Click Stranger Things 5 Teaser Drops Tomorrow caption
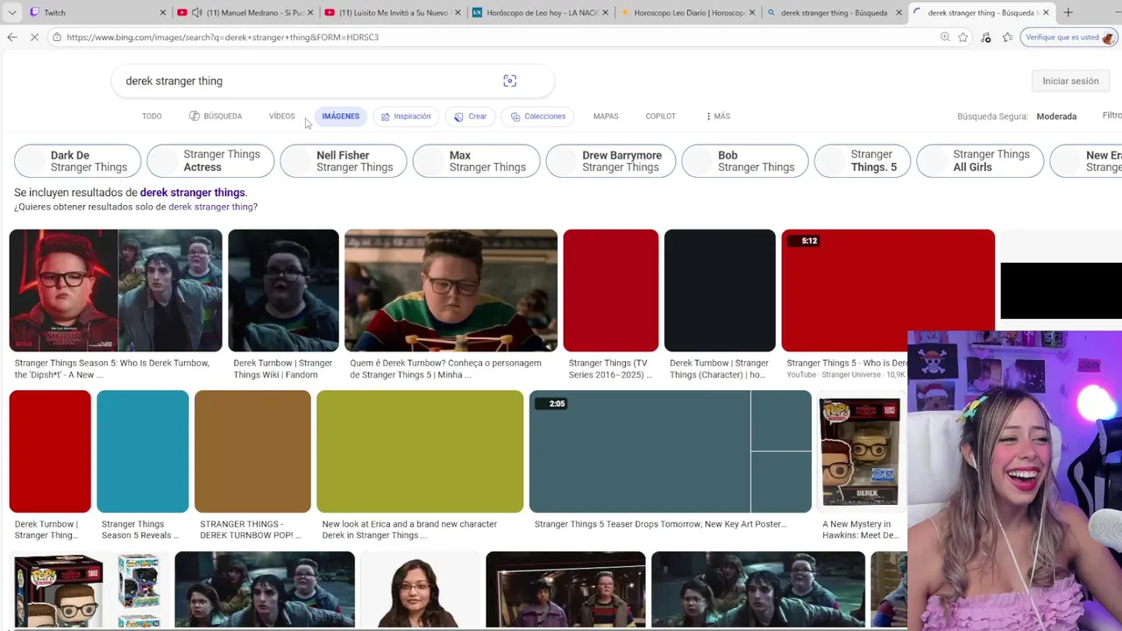The width and height of the screenshot is (1122, 631). (660, 524)
